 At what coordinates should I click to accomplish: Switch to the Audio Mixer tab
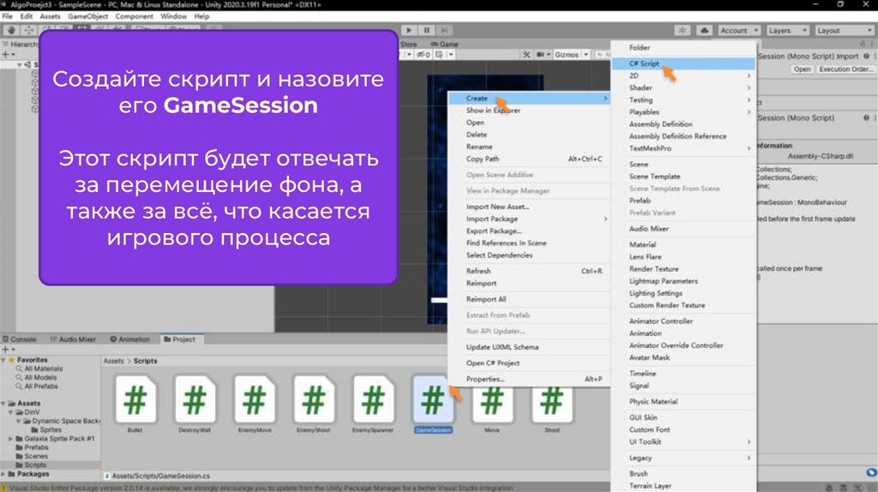point(74,339)
